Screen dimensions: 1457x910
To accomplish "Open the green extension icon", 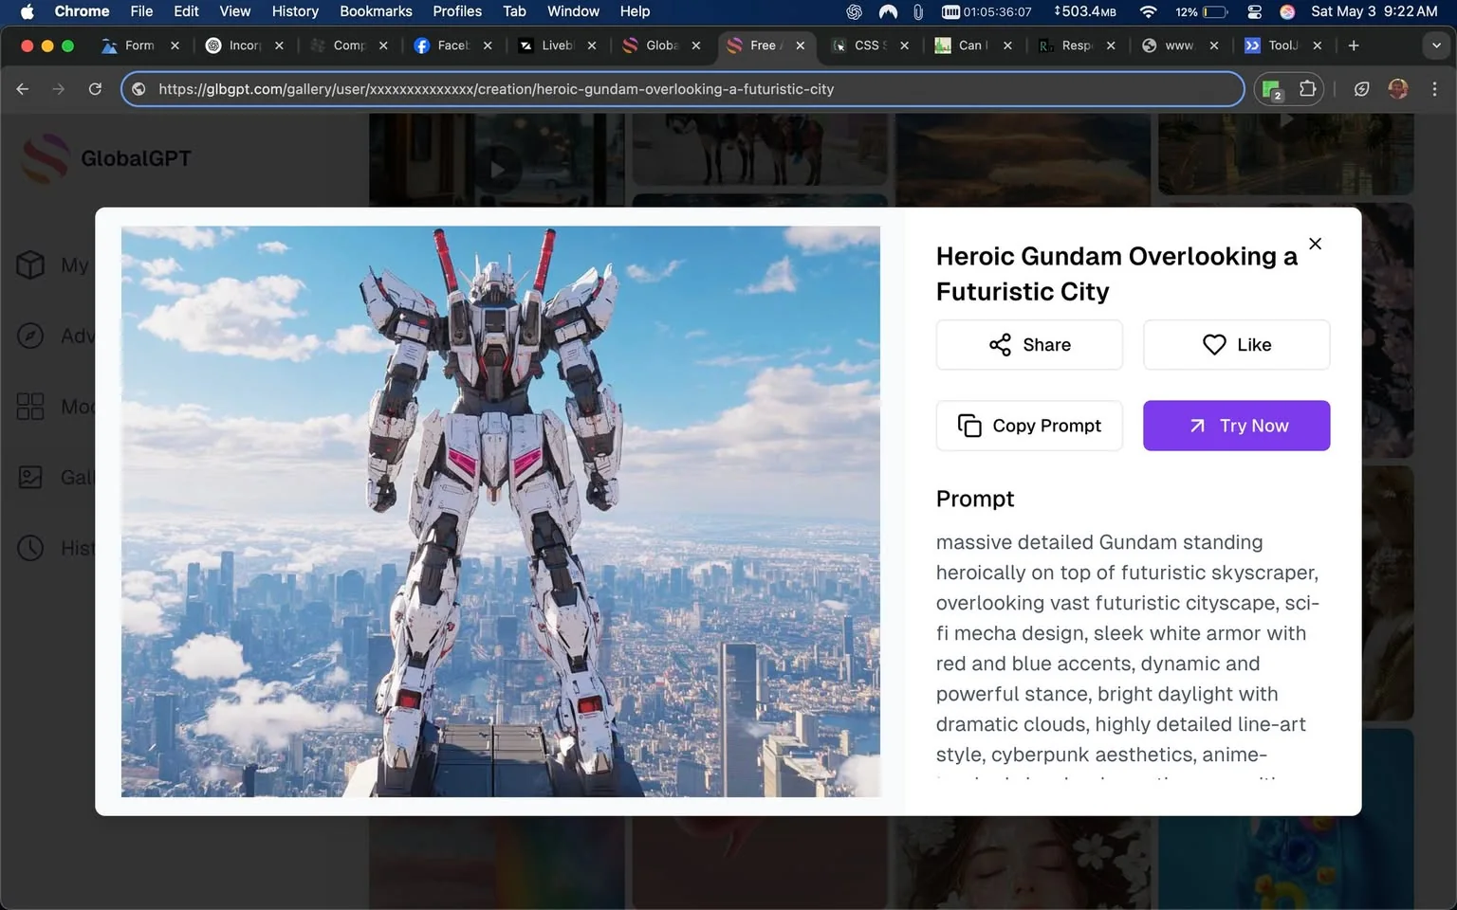I will pyautogui.click(x=1272, y=89).
